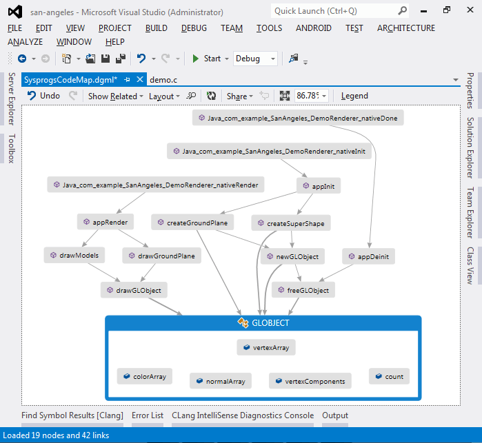
Task: Open the BUILD menu
Action: click(x=156, y=28)
